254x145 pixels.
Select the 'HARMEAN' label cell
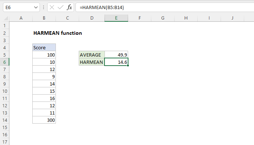pos(92,62)
